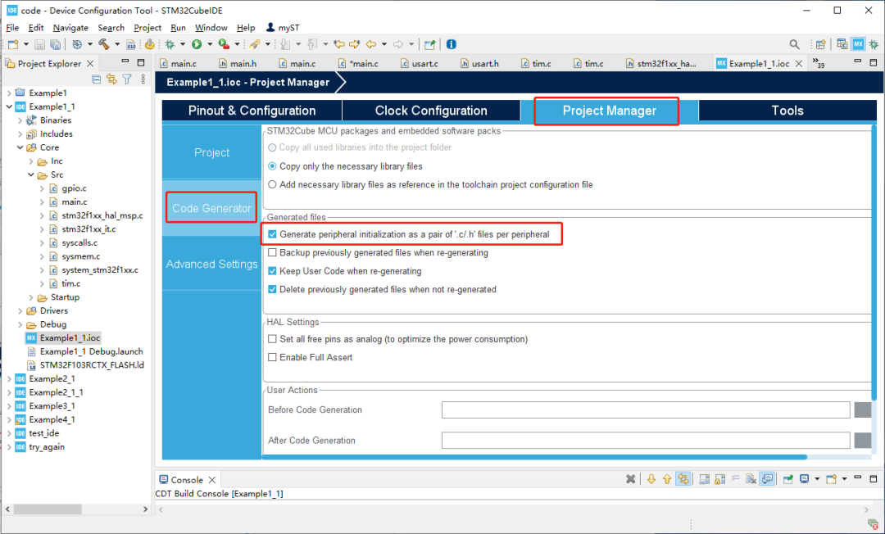Expand the Binaries folder

coord(20,120)
